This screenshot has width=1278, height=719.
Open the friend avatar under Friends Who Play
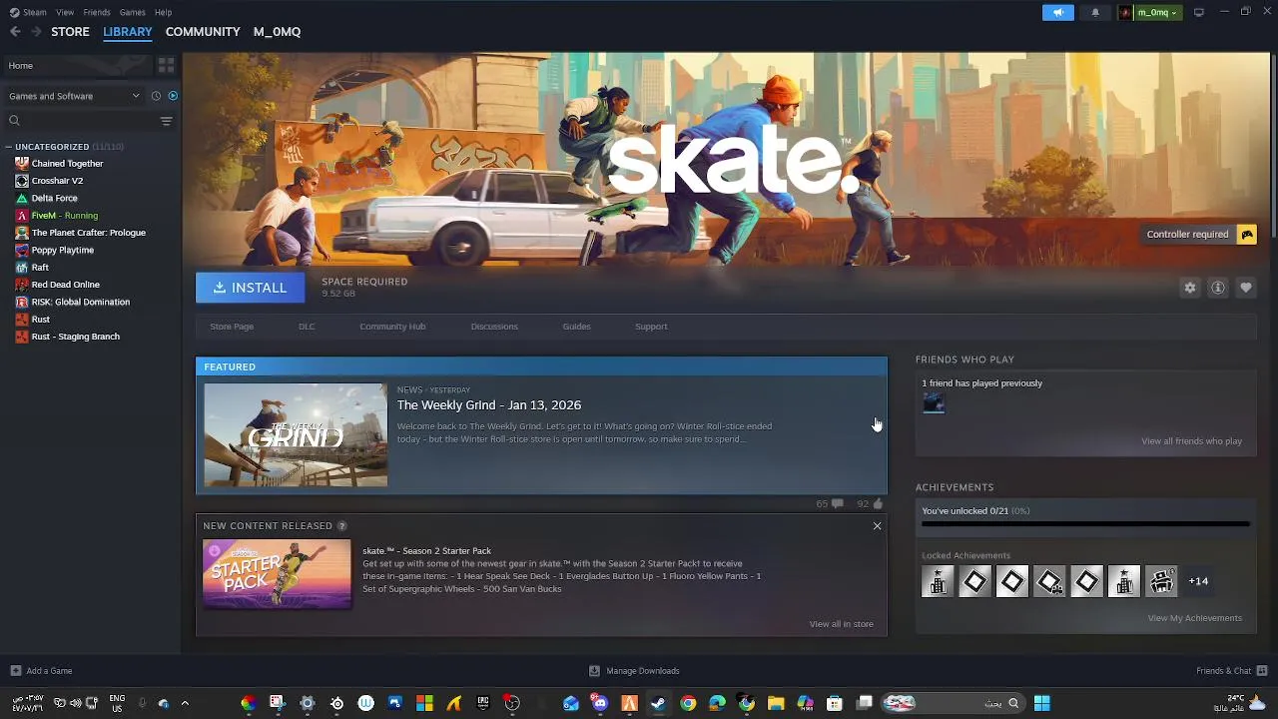pos(934,402)
